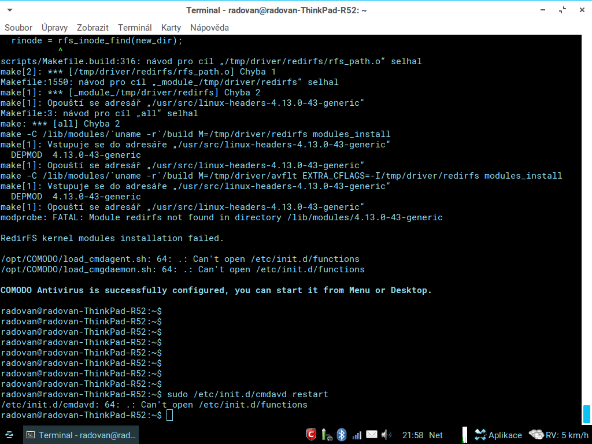Screen dimensions: 592x444
Task: Click the terminal scrollbar thumb
Action: tap(587, 415)
